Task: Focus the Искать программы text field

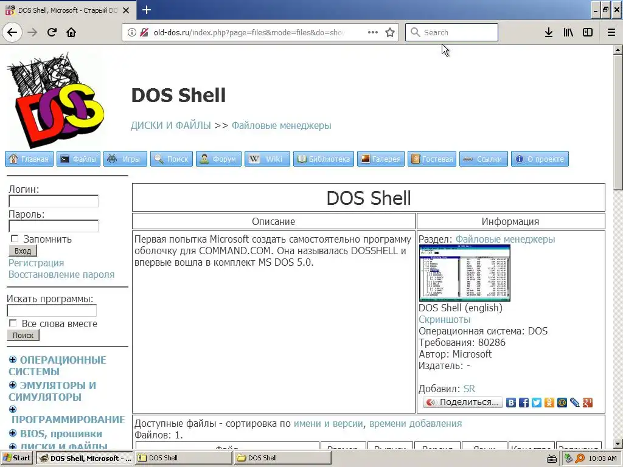Action: coord(52,311)
